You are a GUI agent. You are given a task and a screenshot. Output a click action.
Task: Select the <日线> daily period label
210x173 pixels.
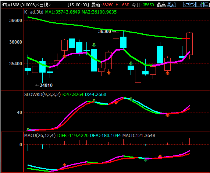tap(44, 5)
